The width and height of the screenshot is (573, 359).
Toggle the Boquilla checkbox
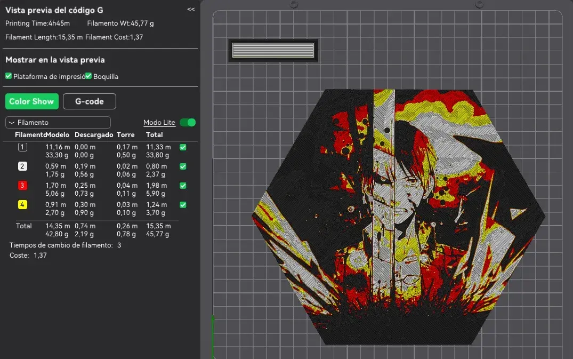click(88, 76)
